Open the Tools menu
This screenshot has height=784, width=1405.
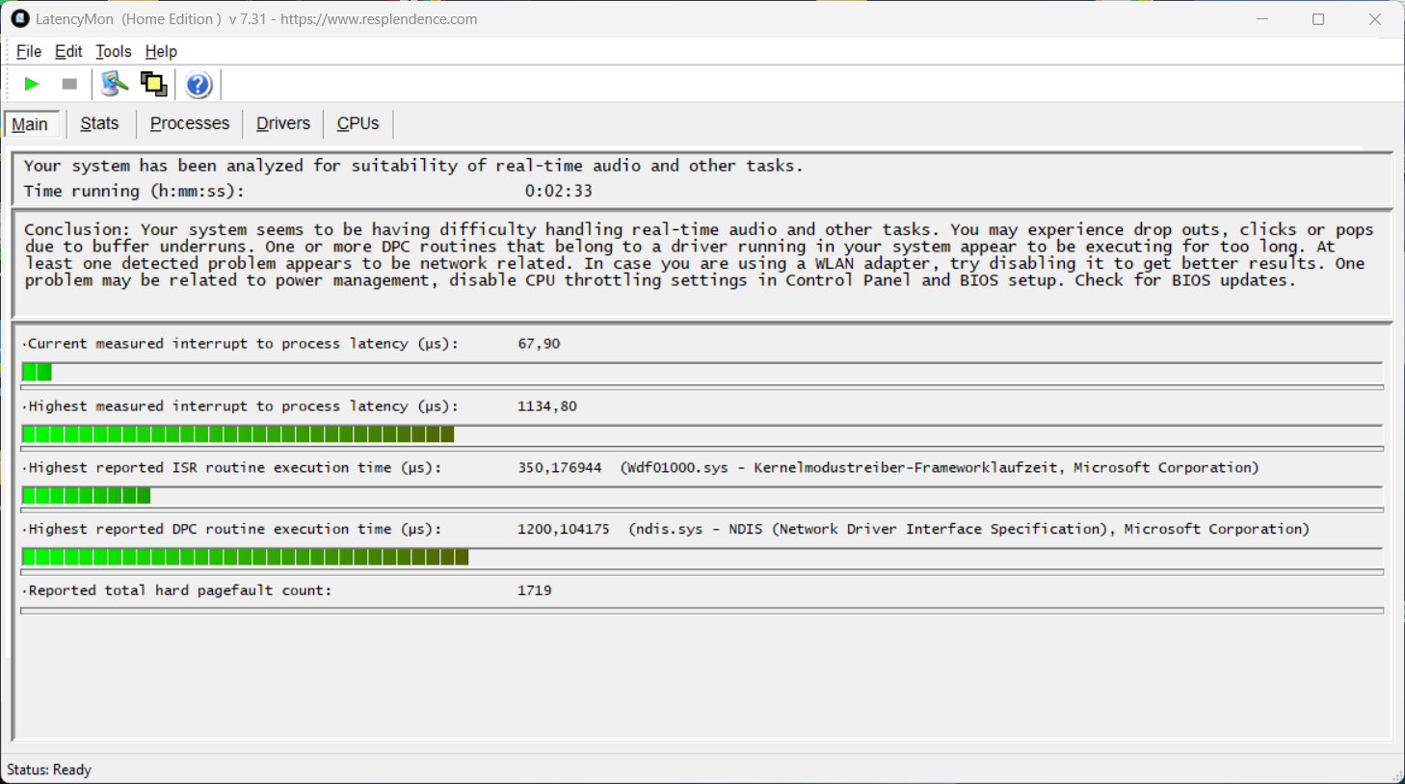pos(113,52)
